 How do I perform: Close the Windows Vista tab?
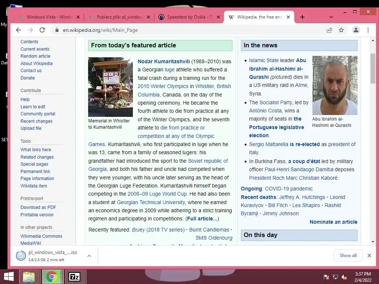coord(78,17)
